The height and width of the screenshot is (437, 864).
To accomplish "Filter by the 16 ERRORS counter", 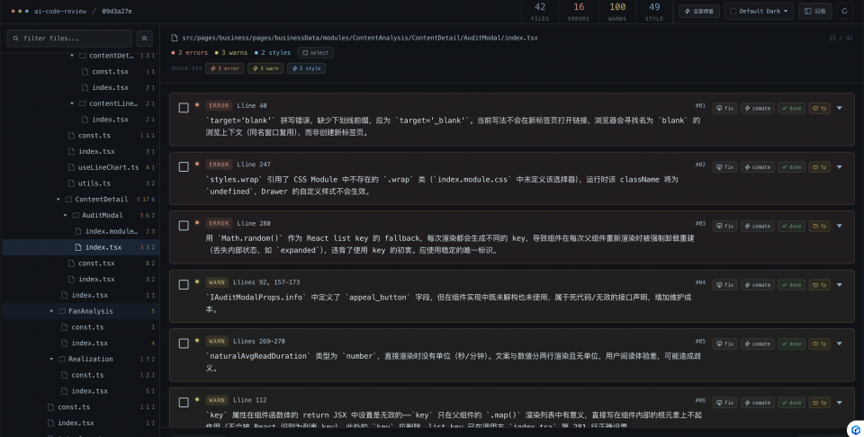I will point(579,12).
